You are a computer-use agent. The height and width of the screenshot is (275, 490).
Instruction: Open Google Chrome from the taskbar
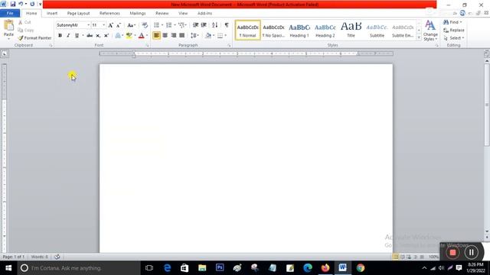tap(361, 267)
